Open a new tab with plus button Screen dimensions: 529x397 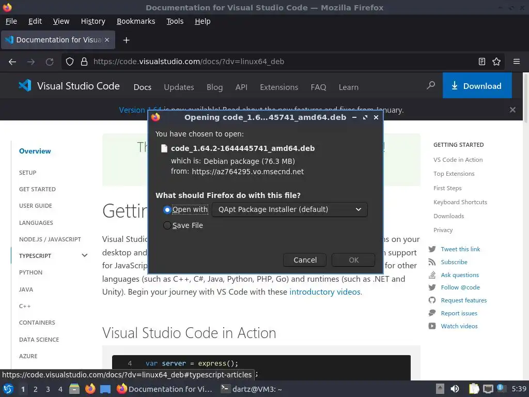(126, 40)
